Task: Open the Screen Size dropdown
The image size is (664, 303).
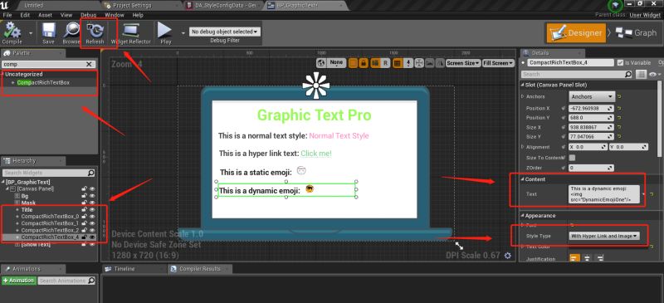Action: pyautogui.click(x=463, y=63)
